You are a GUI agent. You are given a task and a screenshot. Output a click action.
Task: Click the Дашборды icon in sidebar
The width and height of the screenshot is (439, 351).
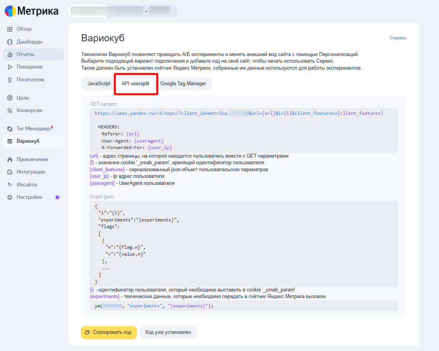click(10, 42)
